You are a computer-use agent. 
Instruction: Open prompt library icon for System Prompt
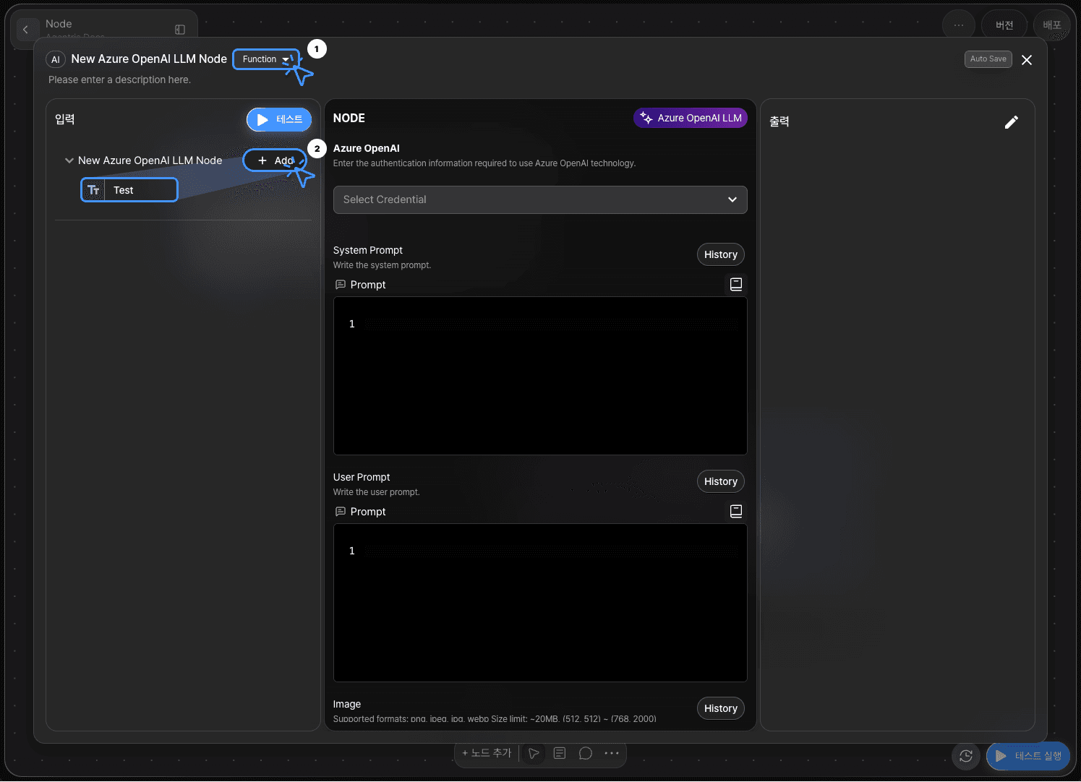click(736, 285)
